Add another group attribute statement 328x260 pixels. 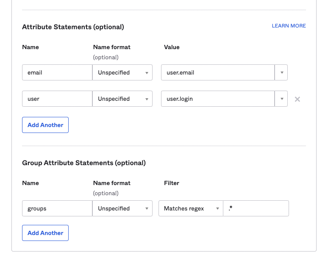pos(45,233)
